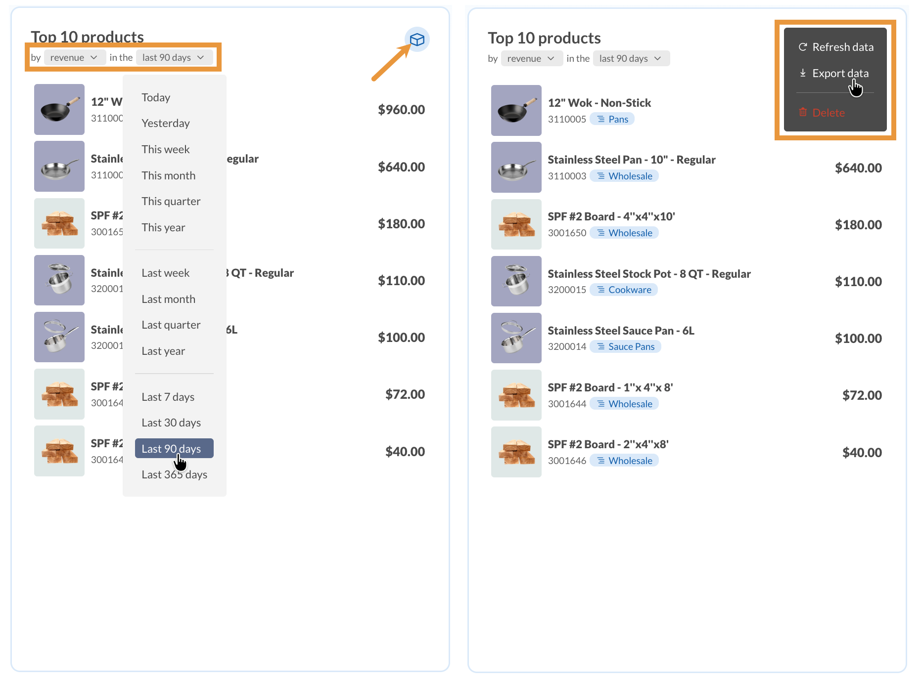Screen dimensions: 921x680
Task: Choose Last 7 days option
Action: point(168,397)
